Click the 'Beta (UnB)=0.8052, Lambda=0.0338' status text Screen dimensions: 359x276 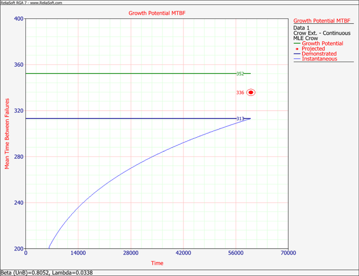(x=47, y=273)
